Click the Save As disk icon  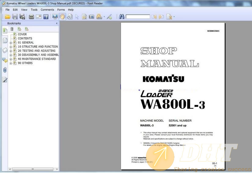pos(22,17)
